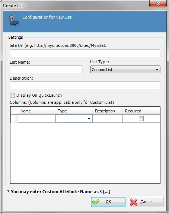This screenshot has height=214, width=169.
Task: Close the Create List dialog window
Action: 158,4
